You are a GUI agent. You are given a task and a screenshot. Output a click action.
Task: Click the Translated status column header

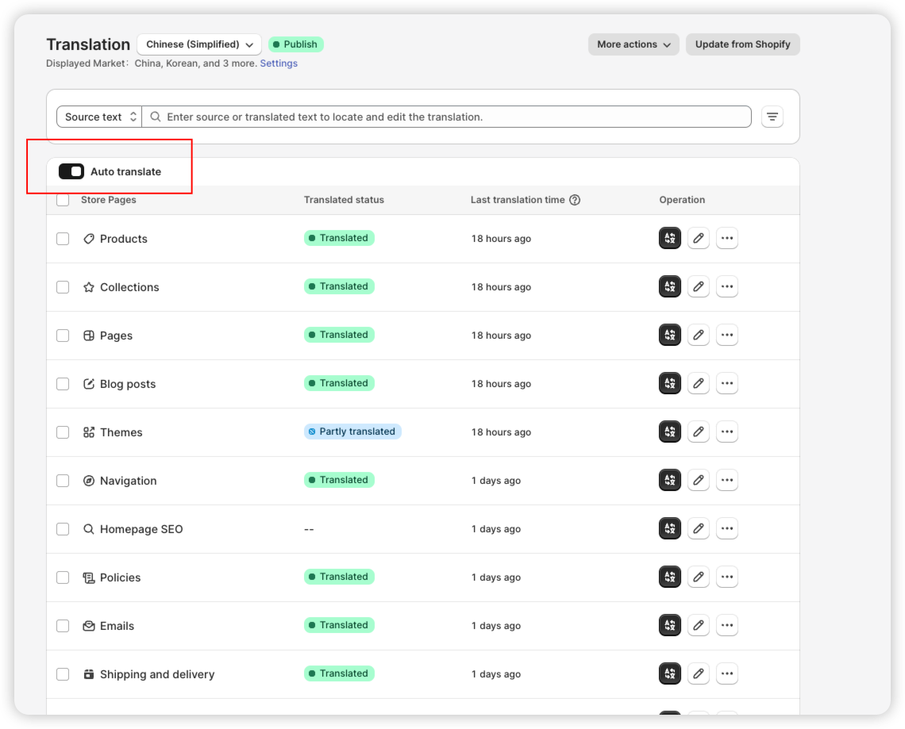(x=344, y=200)
